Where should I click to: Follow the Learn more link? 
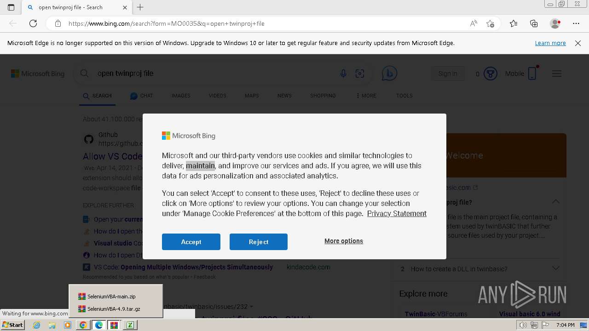tap(550, 43)
